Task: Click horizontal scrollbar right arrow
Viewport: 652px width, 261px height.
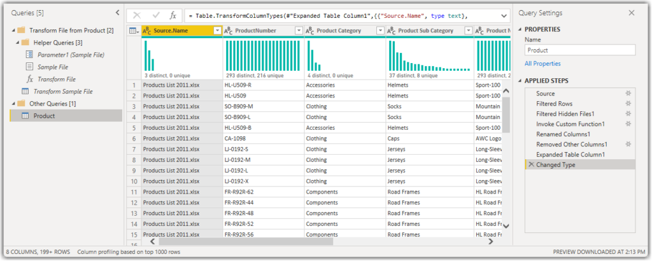Action: click(491, 241)
